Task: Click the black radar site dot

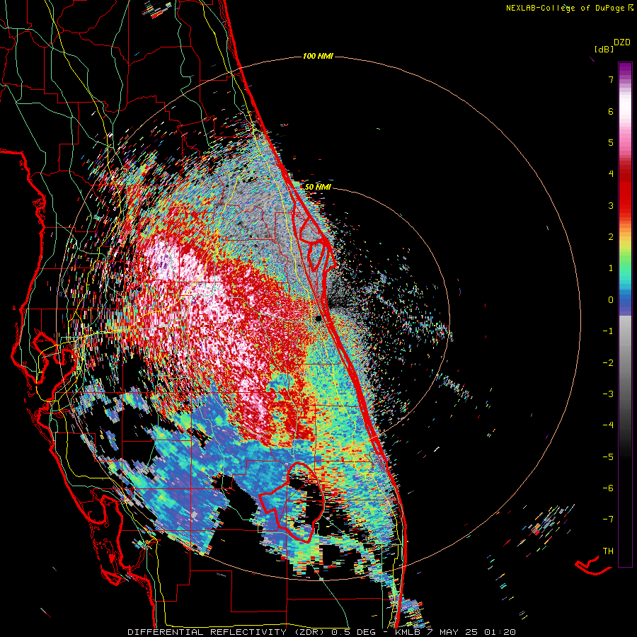Action: [x=318, y=318]
